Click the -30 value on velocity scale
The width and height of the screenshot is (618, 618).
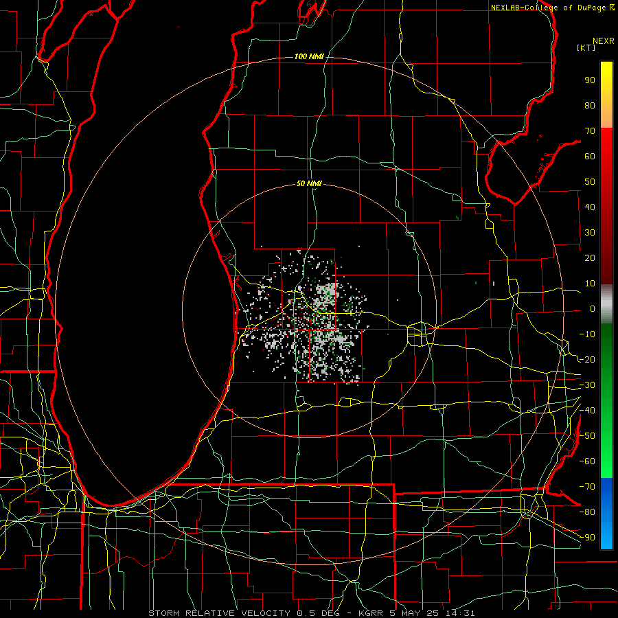click(587, 385)
